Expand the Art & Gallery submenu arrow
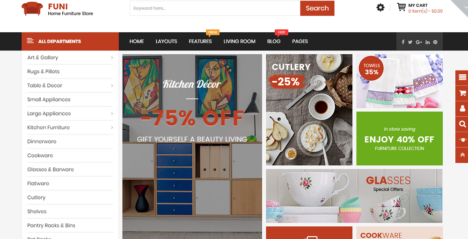This screenshot has width=468, height=239. (112, 57)
